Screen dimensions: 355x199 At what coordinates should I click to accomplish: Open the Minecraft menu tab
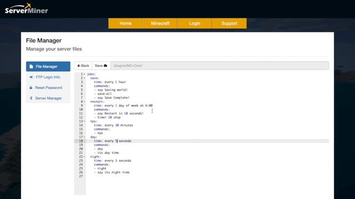coord(160,23)
